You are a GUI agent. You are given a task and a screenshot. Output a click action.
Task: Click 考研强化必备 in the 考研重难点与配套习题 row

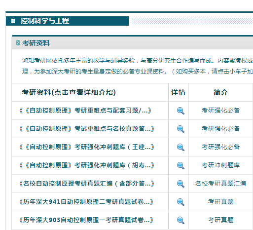[220, 111]
